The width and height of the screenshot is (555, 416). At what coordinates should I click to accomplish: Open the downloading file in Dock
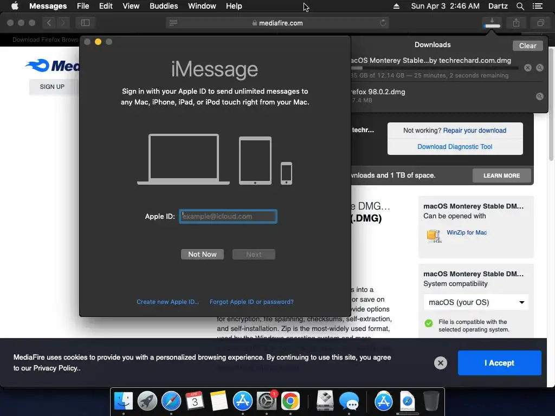(408, 401)
